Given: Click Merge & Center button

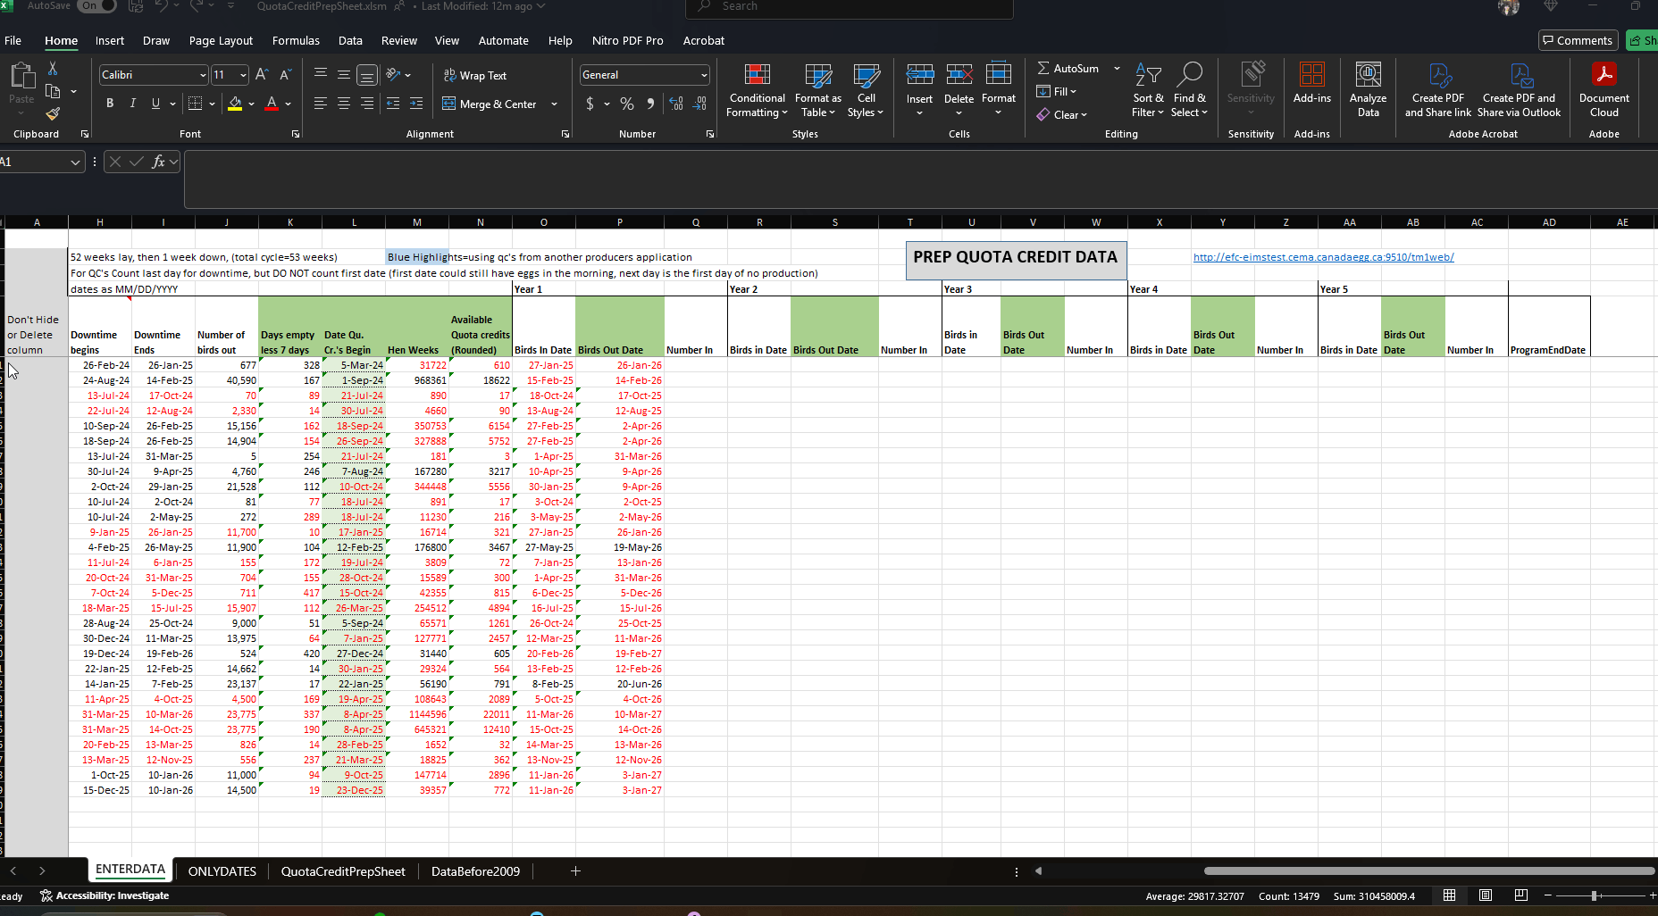Looking at the screenshot, I should [490, 104].
